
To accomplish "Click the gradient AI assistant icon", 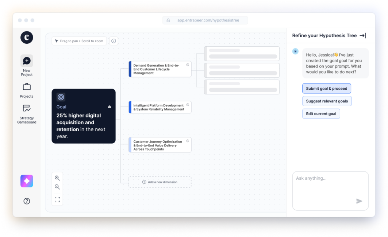I will point(27,181).
